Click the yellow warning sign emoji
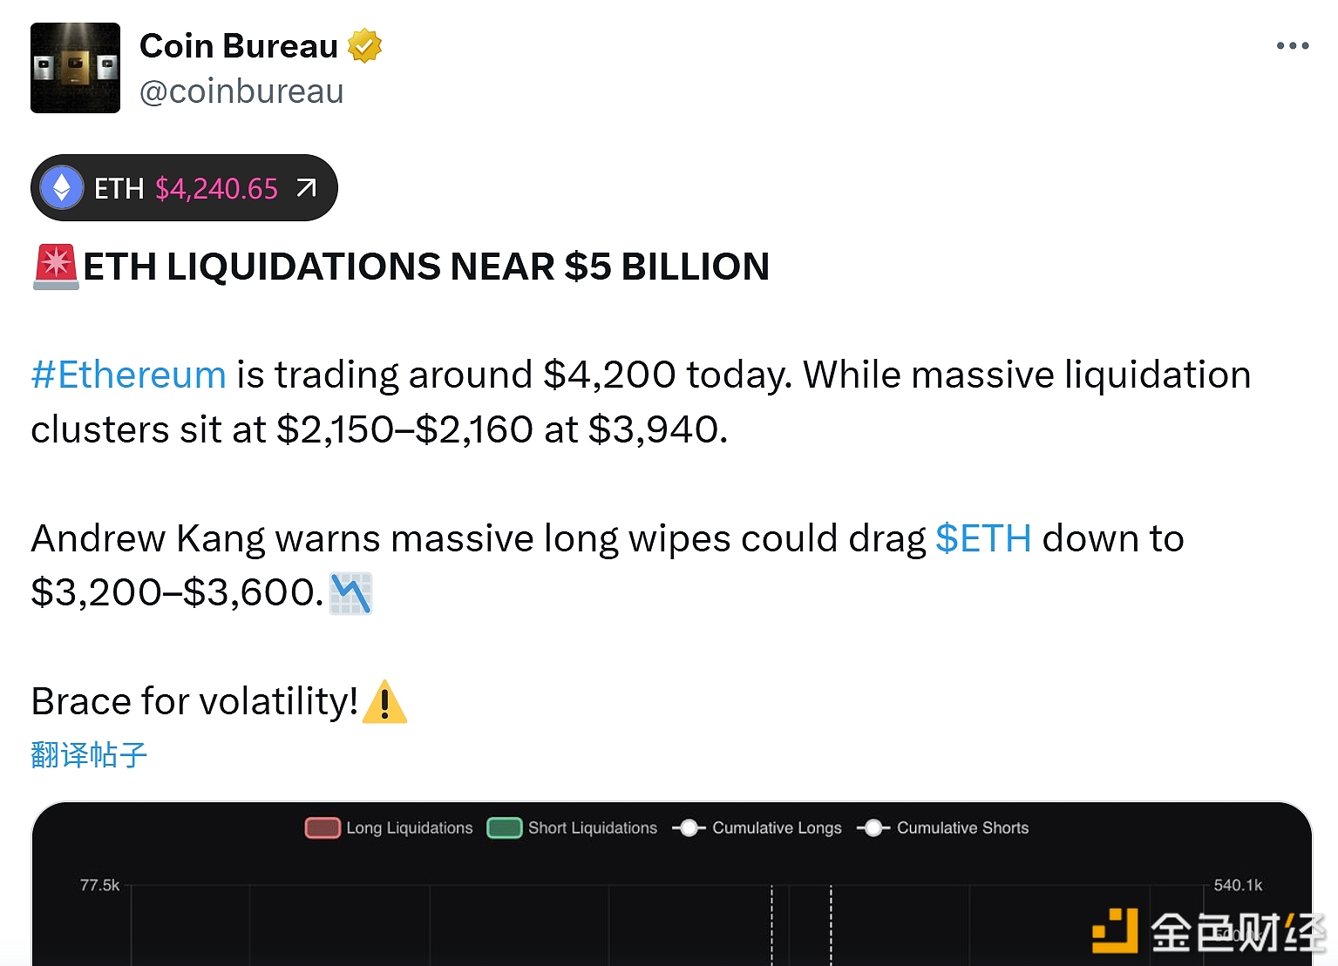This screenshot has height=966, width=1338. click(384, 702)
